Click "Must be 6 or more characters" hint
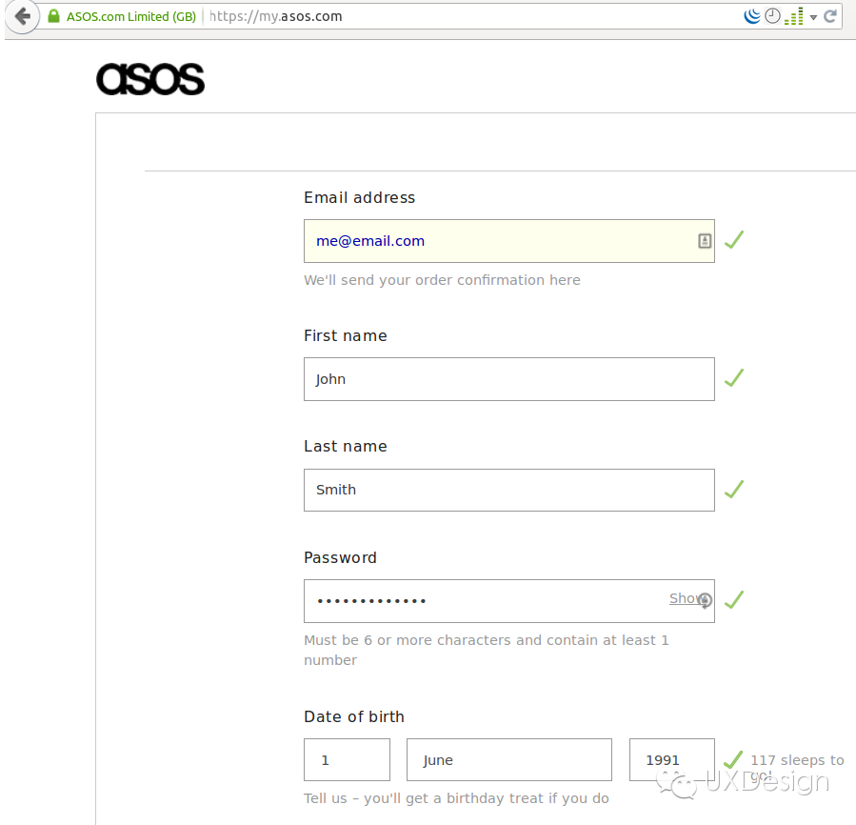Viewport: 856px width, 825px height. pos(486,650)
